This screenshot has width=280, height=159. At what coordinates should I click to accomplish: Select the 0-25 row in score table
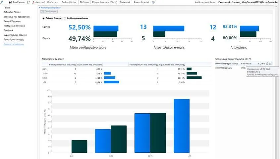(126, 69)
